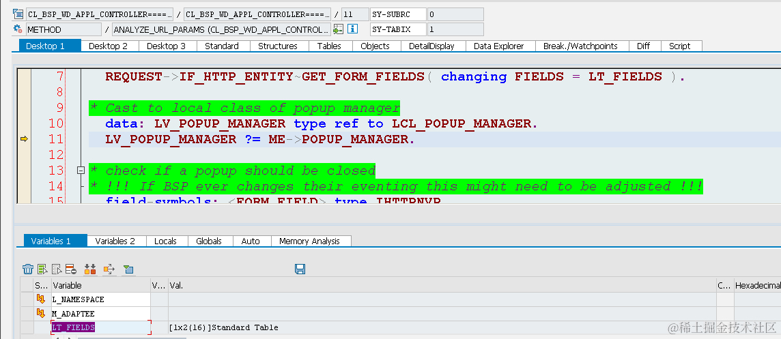This screenshot has width=781, height=339.
Task: Click the blue floppy disk save icon
Action: [x=300, y=269]
